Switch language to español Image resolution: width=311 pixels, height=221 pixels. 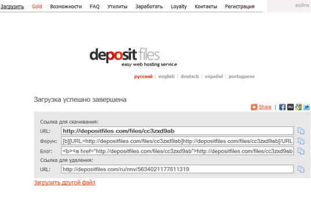tap(214, 76)
